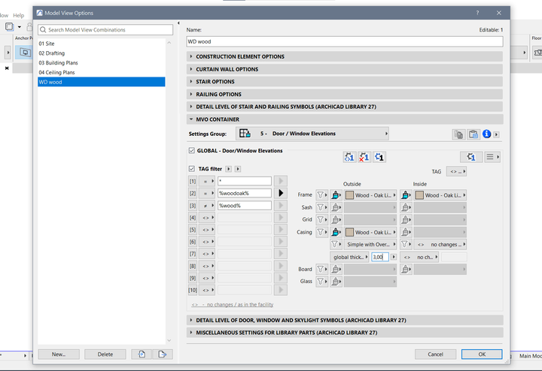The image size is (542, 371).
Task: Click the copy settings icon
Action: pos(458,134)
